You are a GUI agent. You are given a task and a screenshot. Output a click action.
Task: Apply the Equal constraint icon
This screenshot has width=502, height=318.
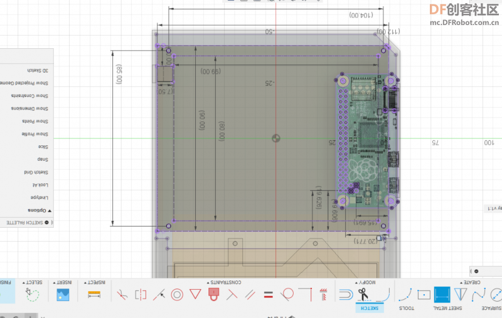269,294
